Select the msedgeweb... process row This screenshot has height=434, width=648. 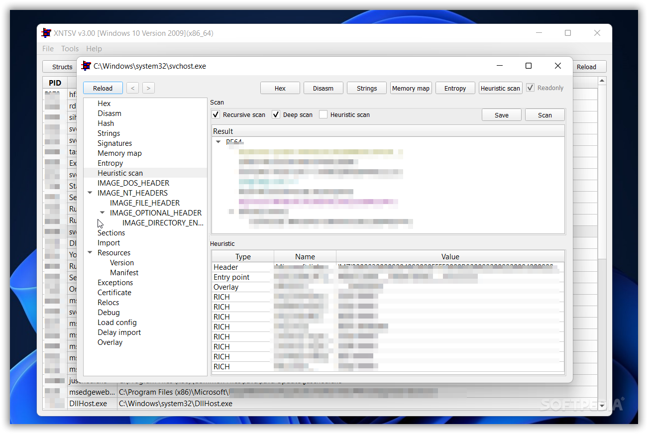320,392
